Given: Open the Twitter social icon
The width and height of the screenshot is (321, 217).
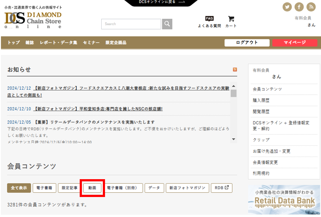Looking at the screenshot, I should [x=287, y=7].
